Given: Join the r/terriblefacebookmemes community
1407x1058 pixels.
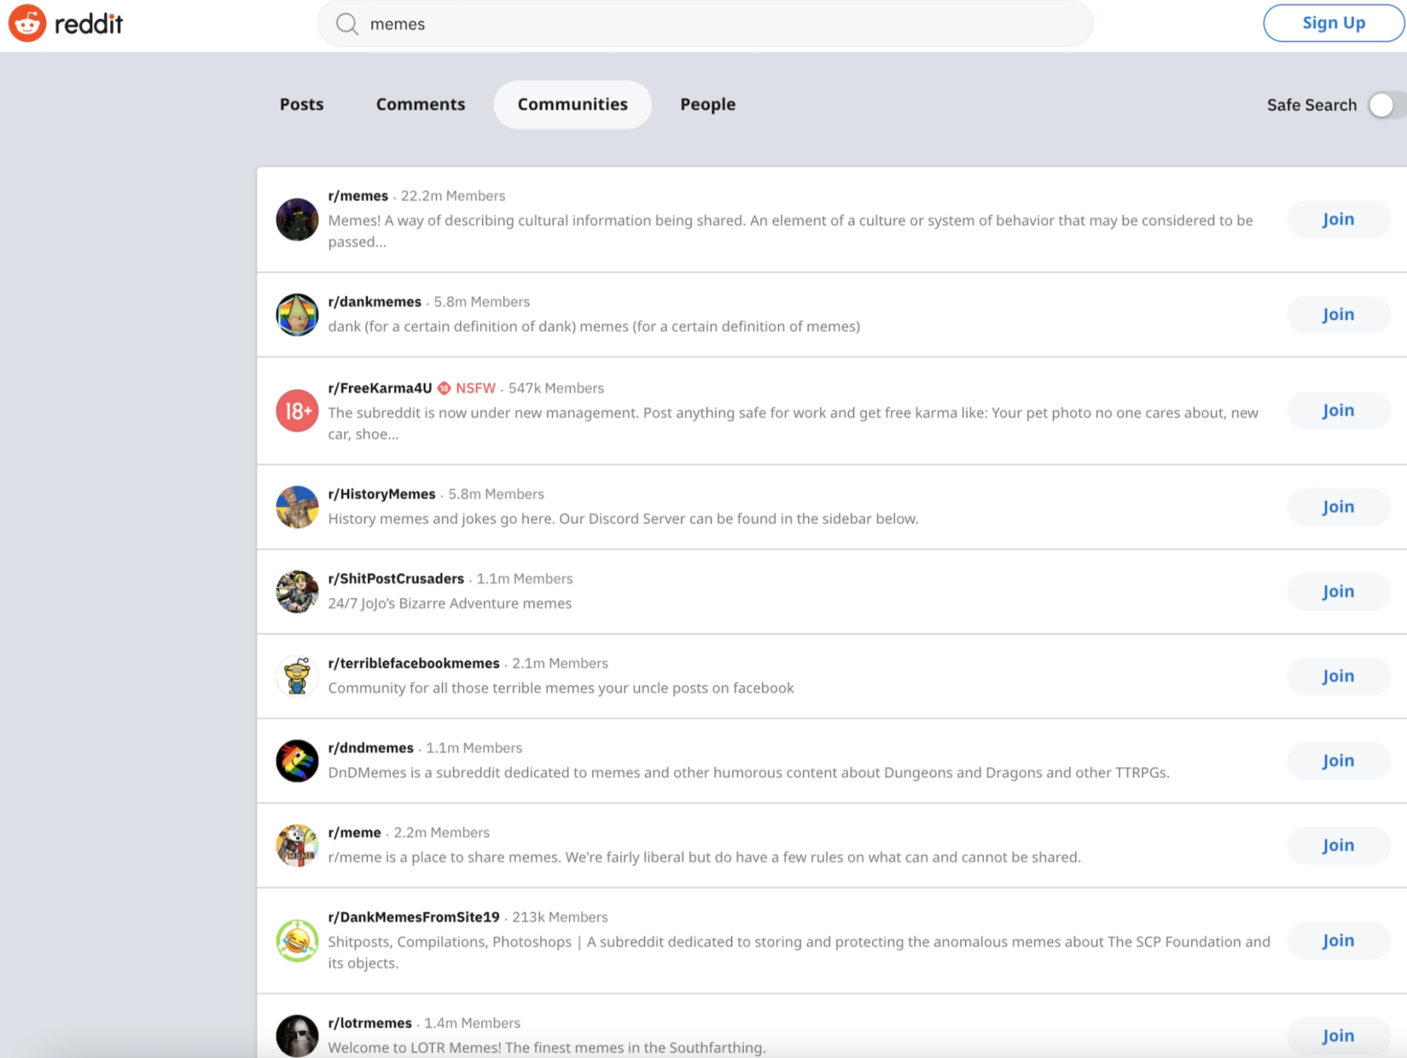Looking at the screenshot, I should [1338, 676].
